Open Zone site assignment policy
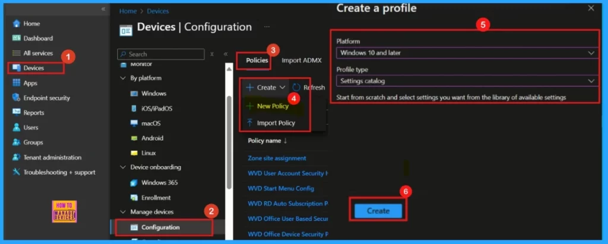Image resolution: width=608 pixels, height=244 pixels. tap(277, 159)
